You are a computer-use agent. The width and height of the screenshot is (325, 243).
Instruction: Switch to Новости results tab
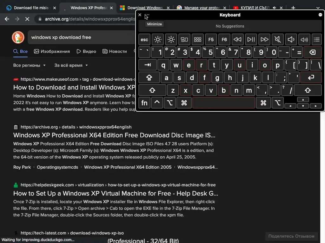(115, 51)
